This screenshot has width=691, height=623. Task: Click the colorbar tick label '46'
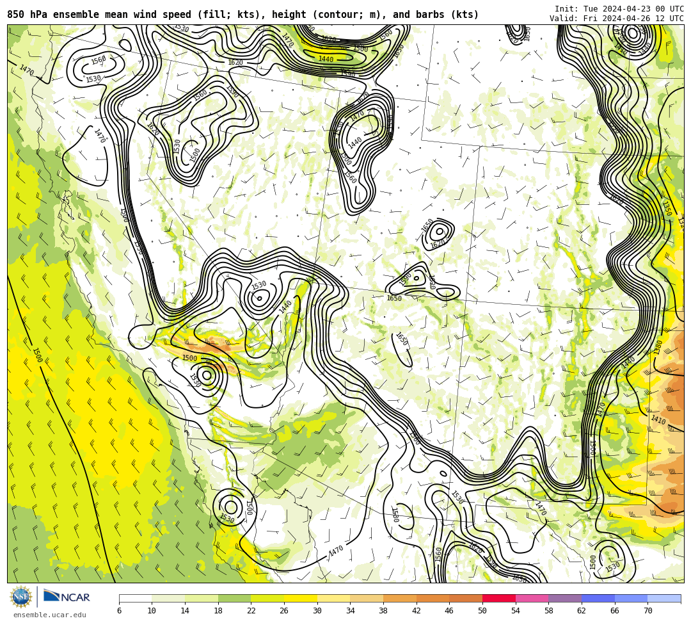point(449,611)
